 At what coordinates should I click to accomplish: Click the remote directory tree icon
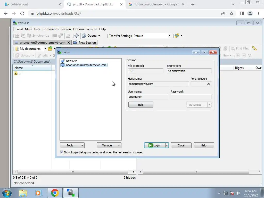click(254, 48)
